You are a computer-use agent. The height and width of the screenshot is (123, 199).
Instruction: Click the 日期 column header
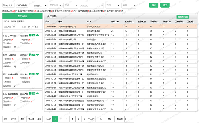[47, 22]
